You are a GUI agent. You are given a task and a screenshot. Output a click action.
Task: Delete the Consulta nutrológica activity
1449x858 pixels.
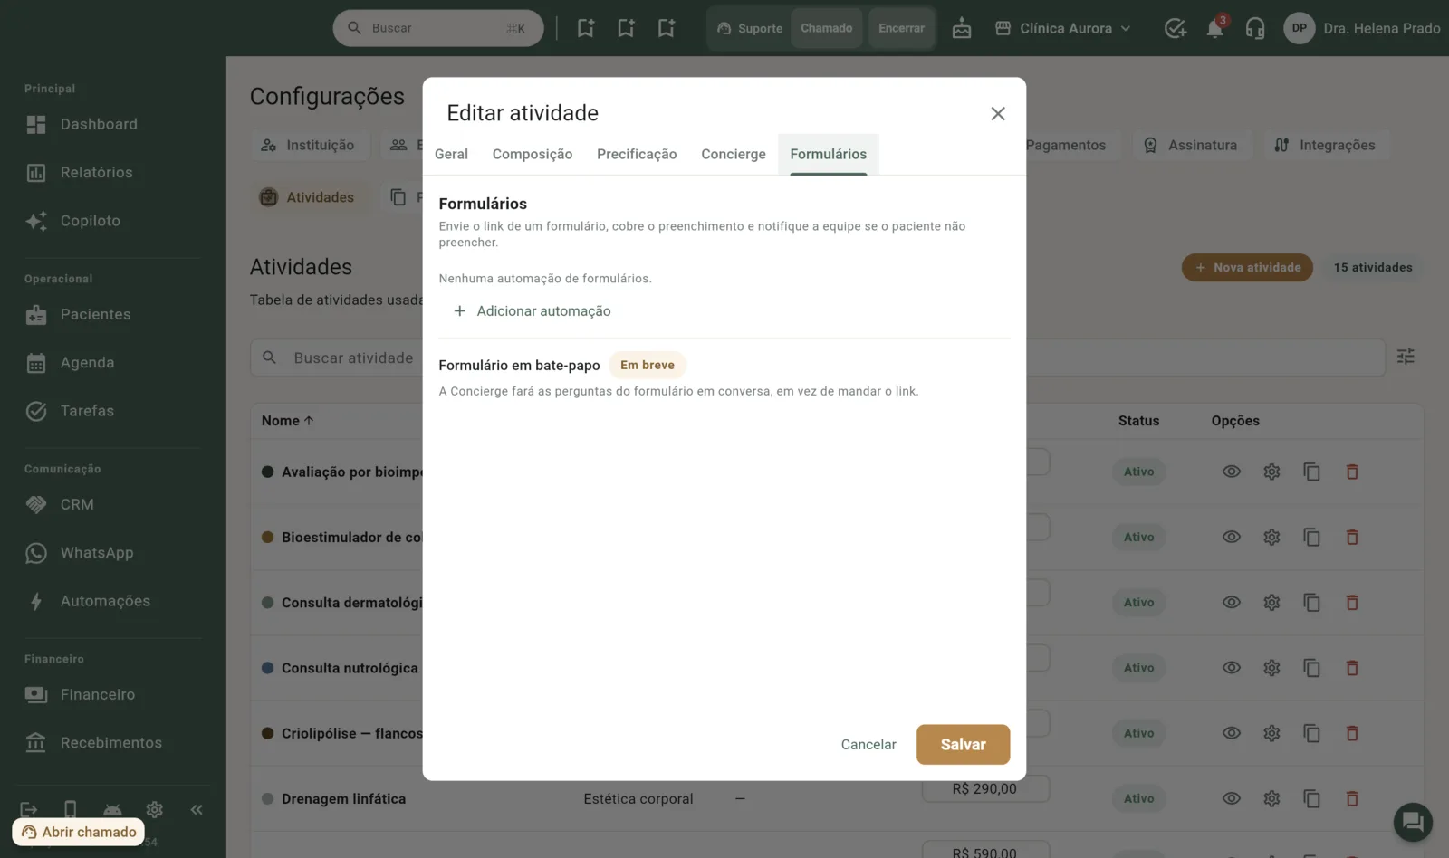pyautogui.click(x=1352, y=668)
